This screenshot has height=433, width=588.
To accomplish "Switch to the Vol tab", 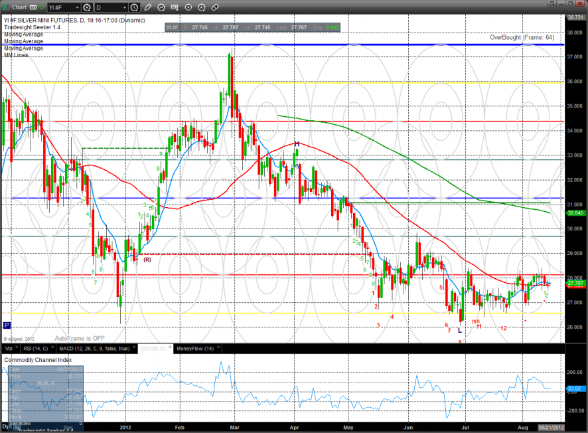I will pyautogui.click(x=8, y=348).
